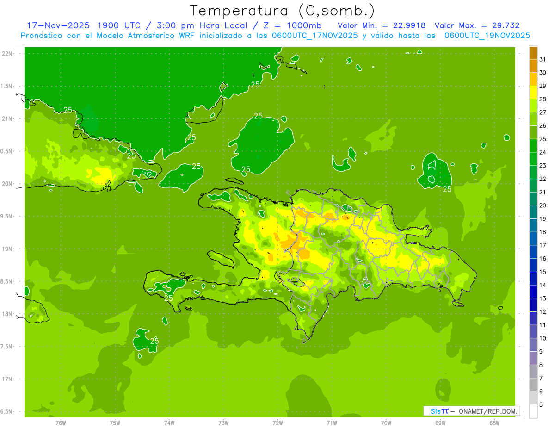Image resolution: width=555 pixels, height=429 pixels.
Task: Select the "Valor Min. = 22.9918" value
Action: click(382, 25)
